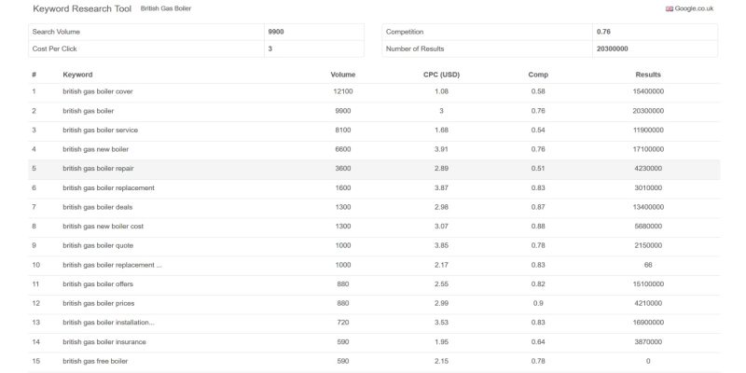
Task: Click the Results column header
Action: [x=648, y=75]
